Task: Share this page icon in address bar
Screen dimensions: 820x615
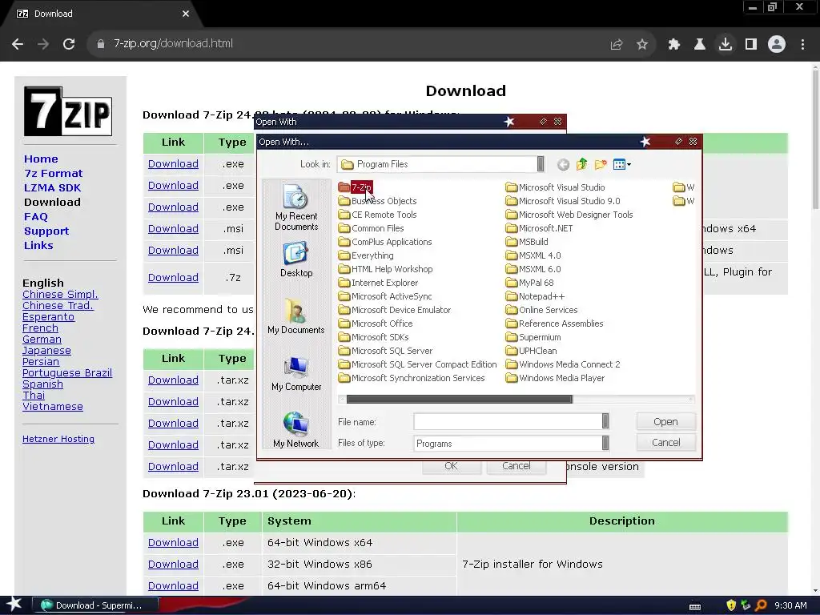Action: (x=617, y=45)
